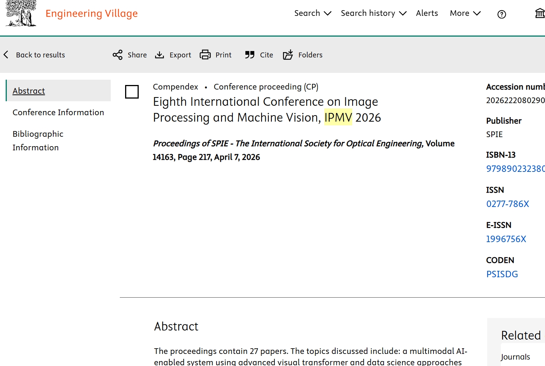Viewport: 545px width, 366px height.
Task: Click the Journals label in Related panel
Action: (516, 357)
